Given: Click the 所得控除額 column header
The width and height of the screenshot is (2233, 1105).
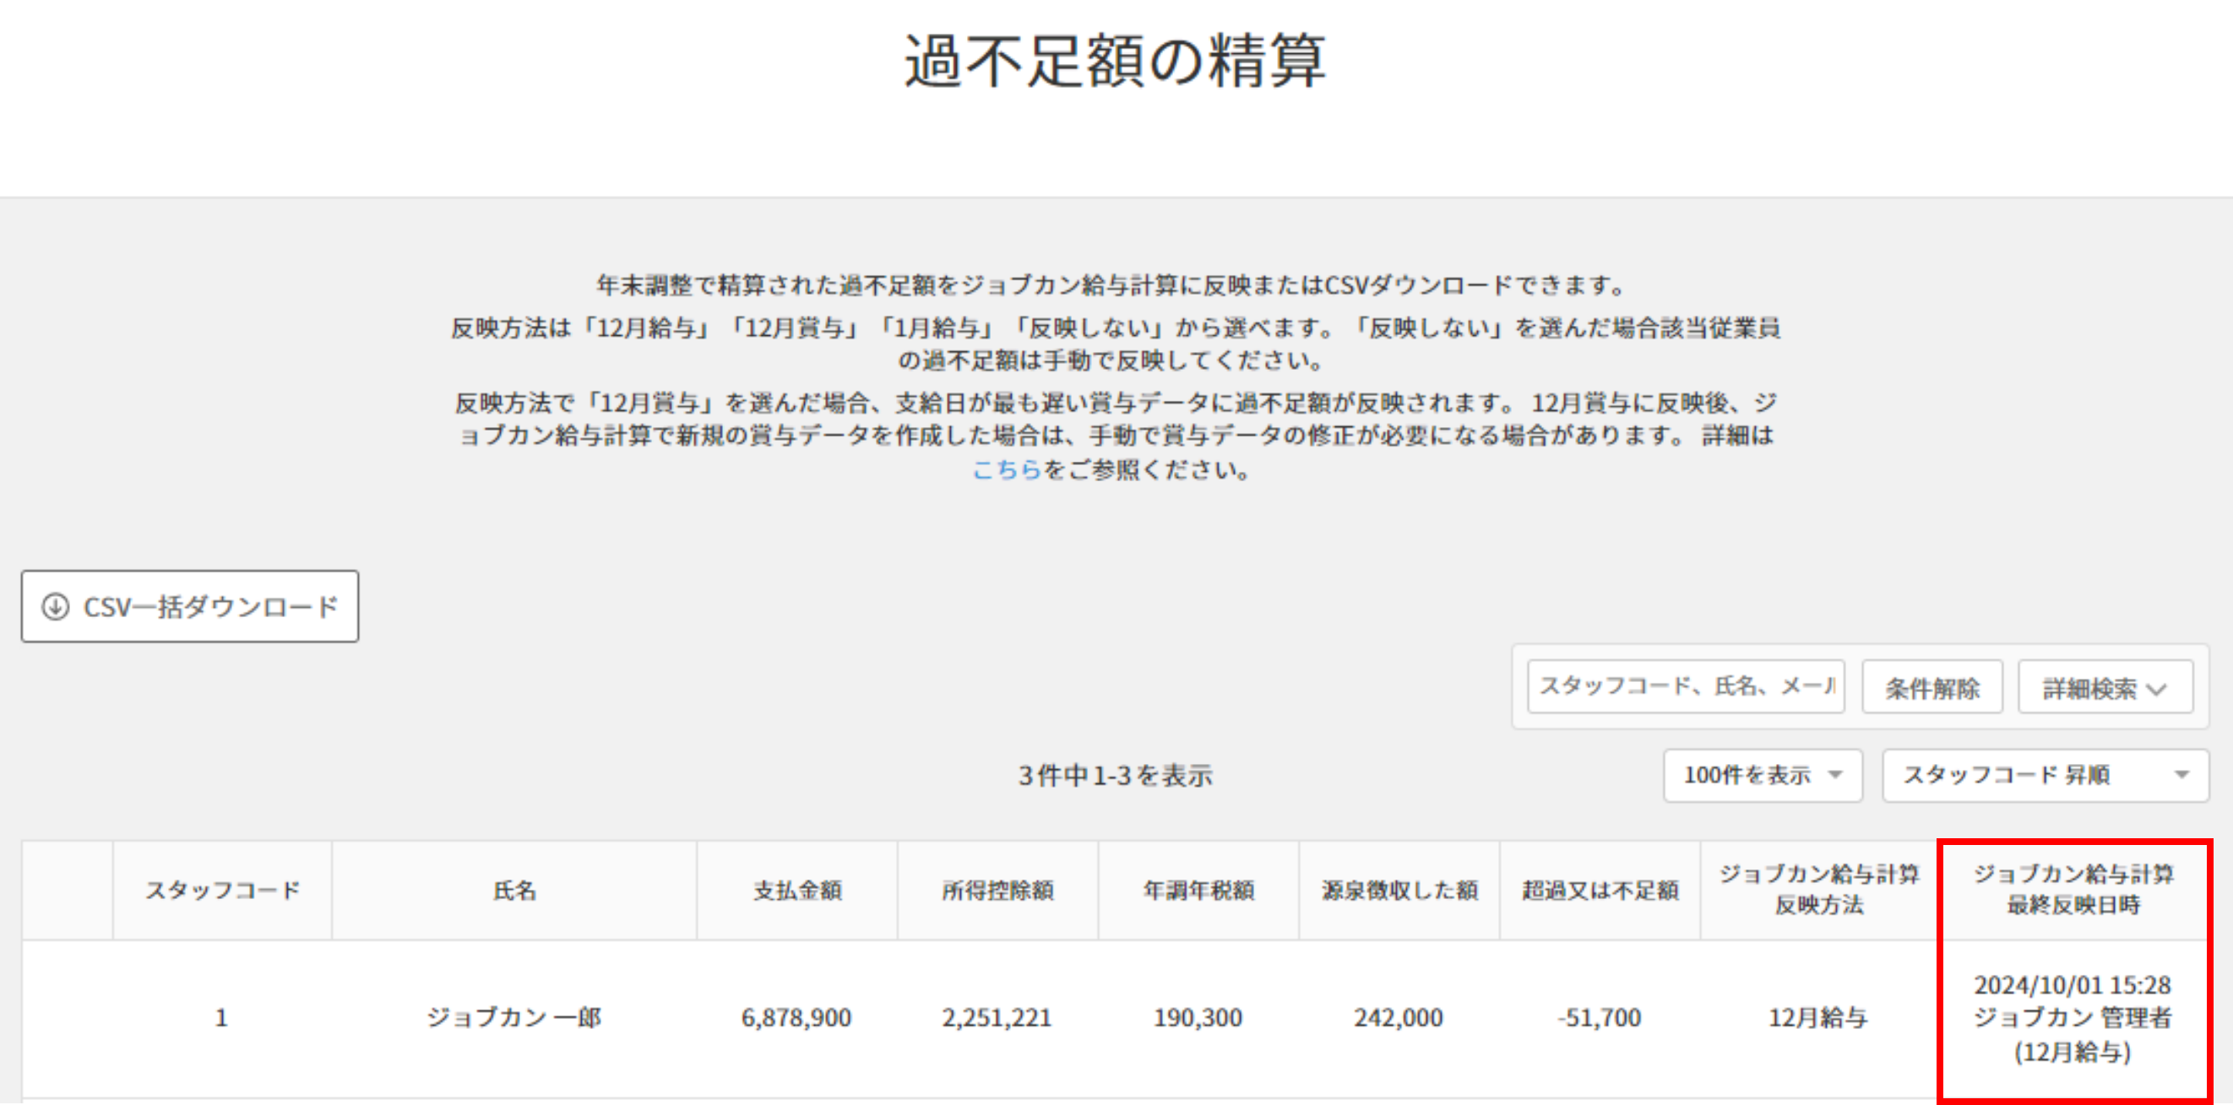Looking at the screenshot, I should pos(997,891).
